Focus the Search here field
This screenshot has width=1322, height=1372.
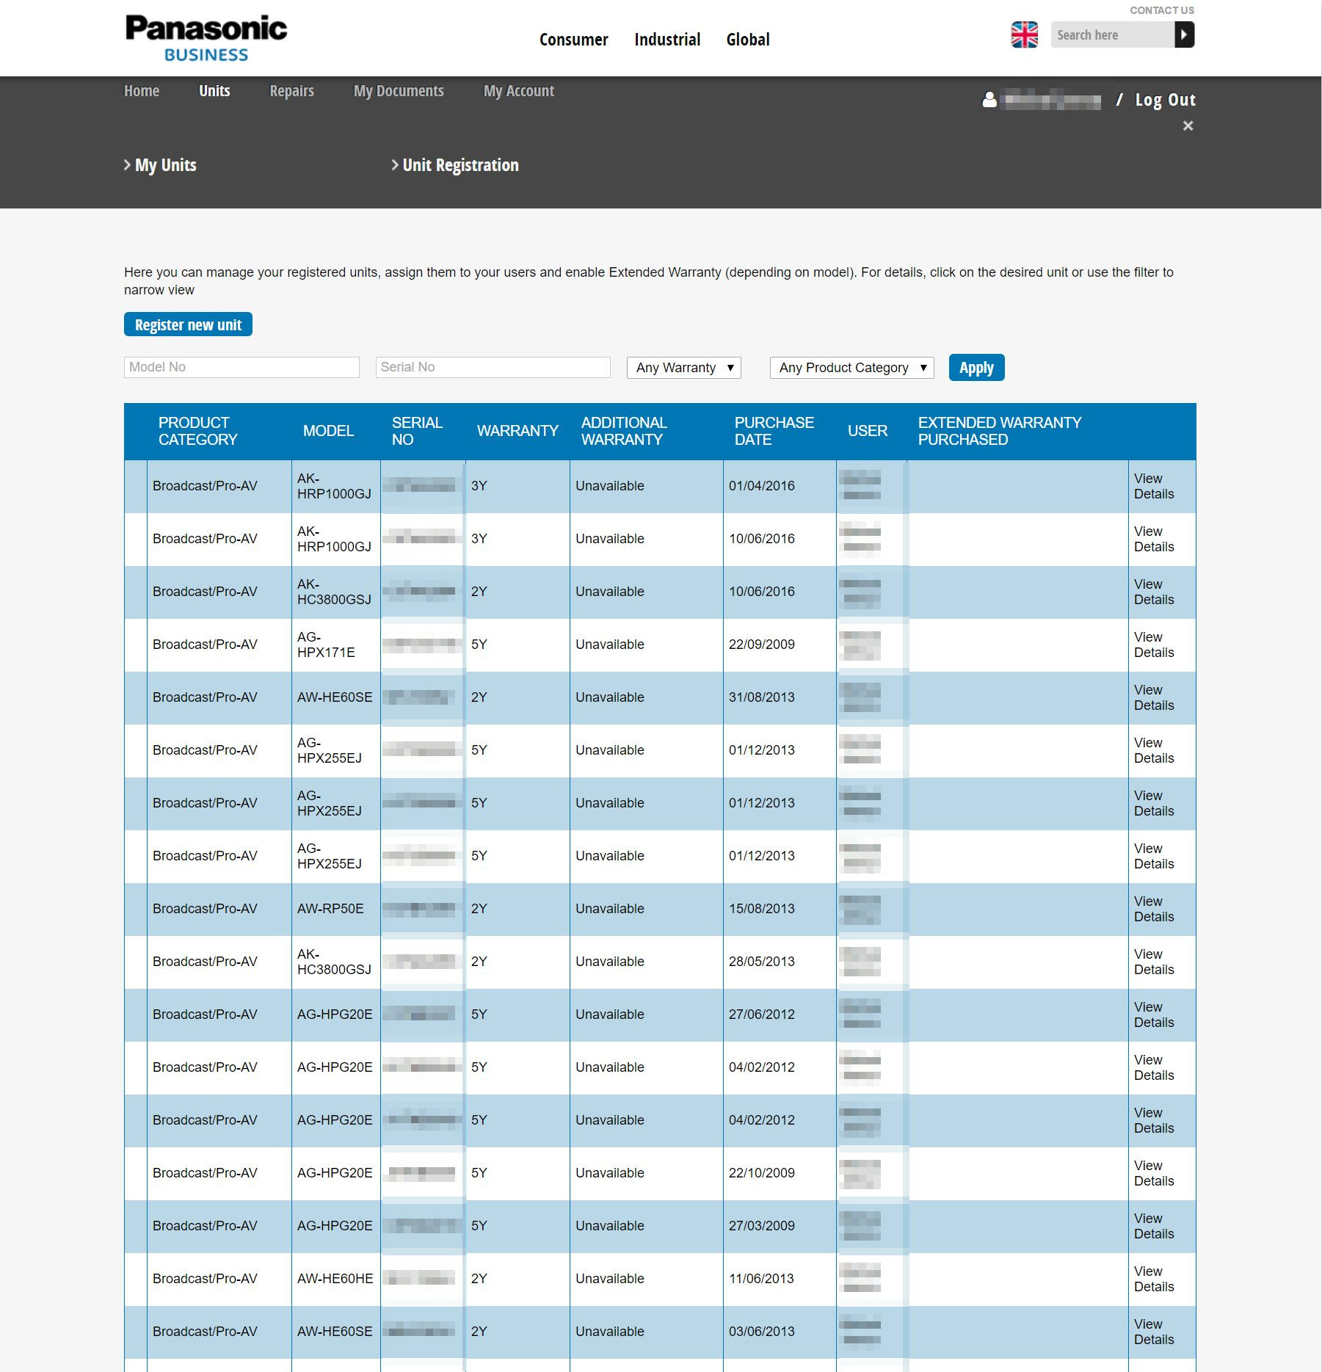point(1112,35)
